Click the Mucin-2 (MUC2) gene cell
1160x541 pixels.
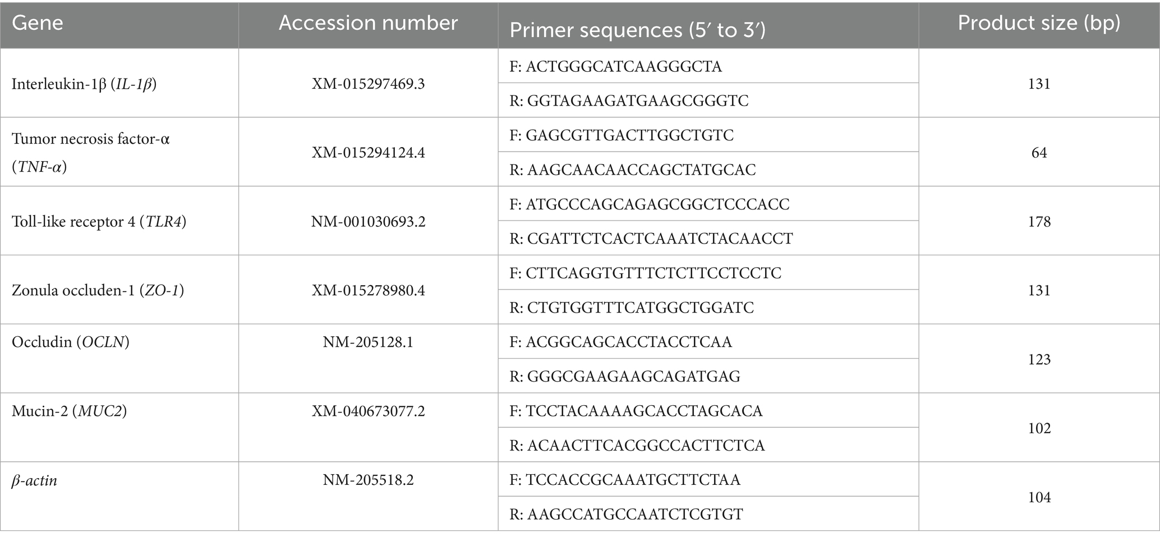coord(70,411)
